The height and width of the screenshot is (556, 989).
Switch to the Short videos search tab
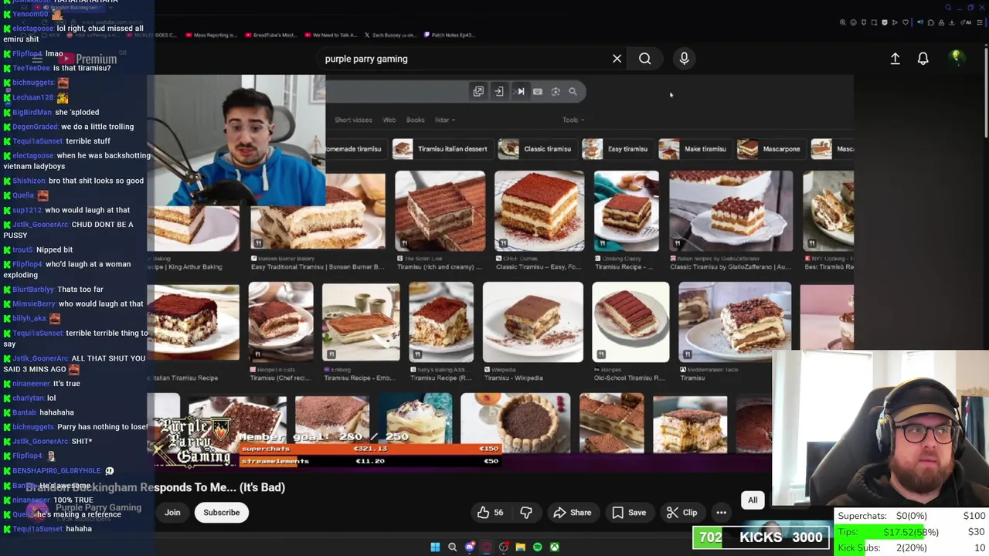coord(353,120)
